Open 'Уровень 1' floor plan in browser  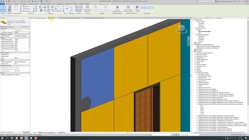pos(201,25)
